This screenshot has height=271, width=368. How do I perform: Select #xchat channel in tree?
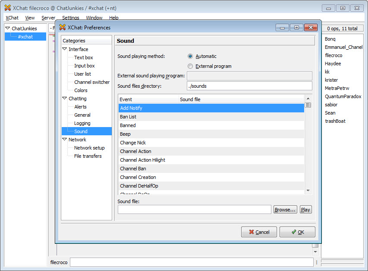point(25,37)
